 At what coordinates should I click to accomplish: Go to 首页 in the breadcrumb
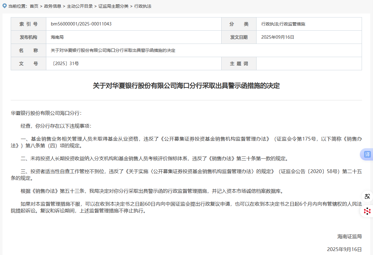tap(34, 6)
